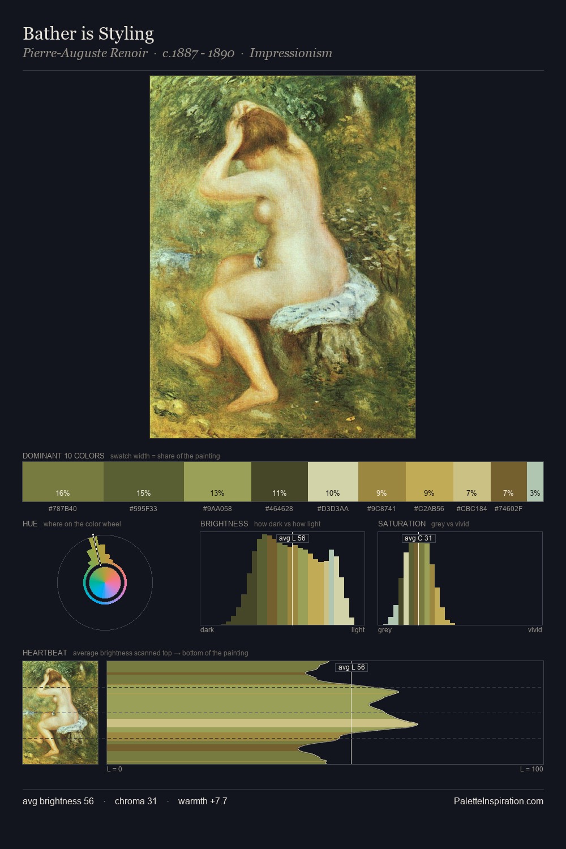Click the 'HEARTBEAT' section heading

pyautogui.click(x=45, y=653)
